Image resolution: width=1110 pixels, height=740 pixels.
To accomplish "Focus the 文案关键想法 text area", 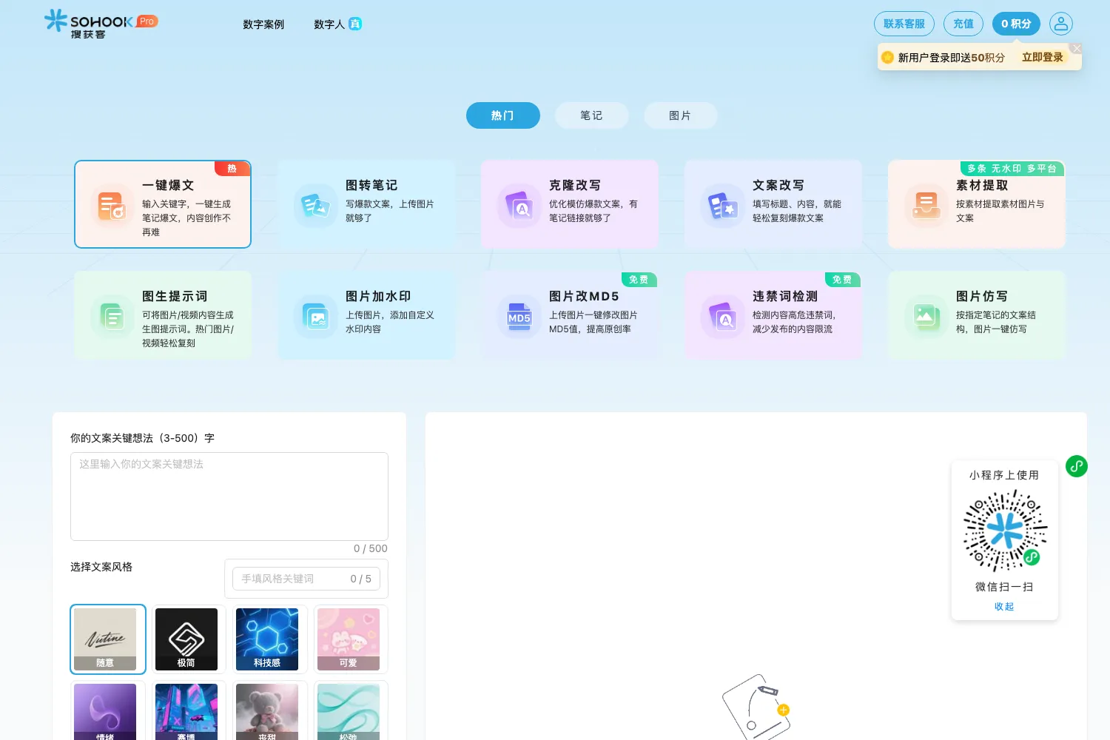I will (229, 497).
